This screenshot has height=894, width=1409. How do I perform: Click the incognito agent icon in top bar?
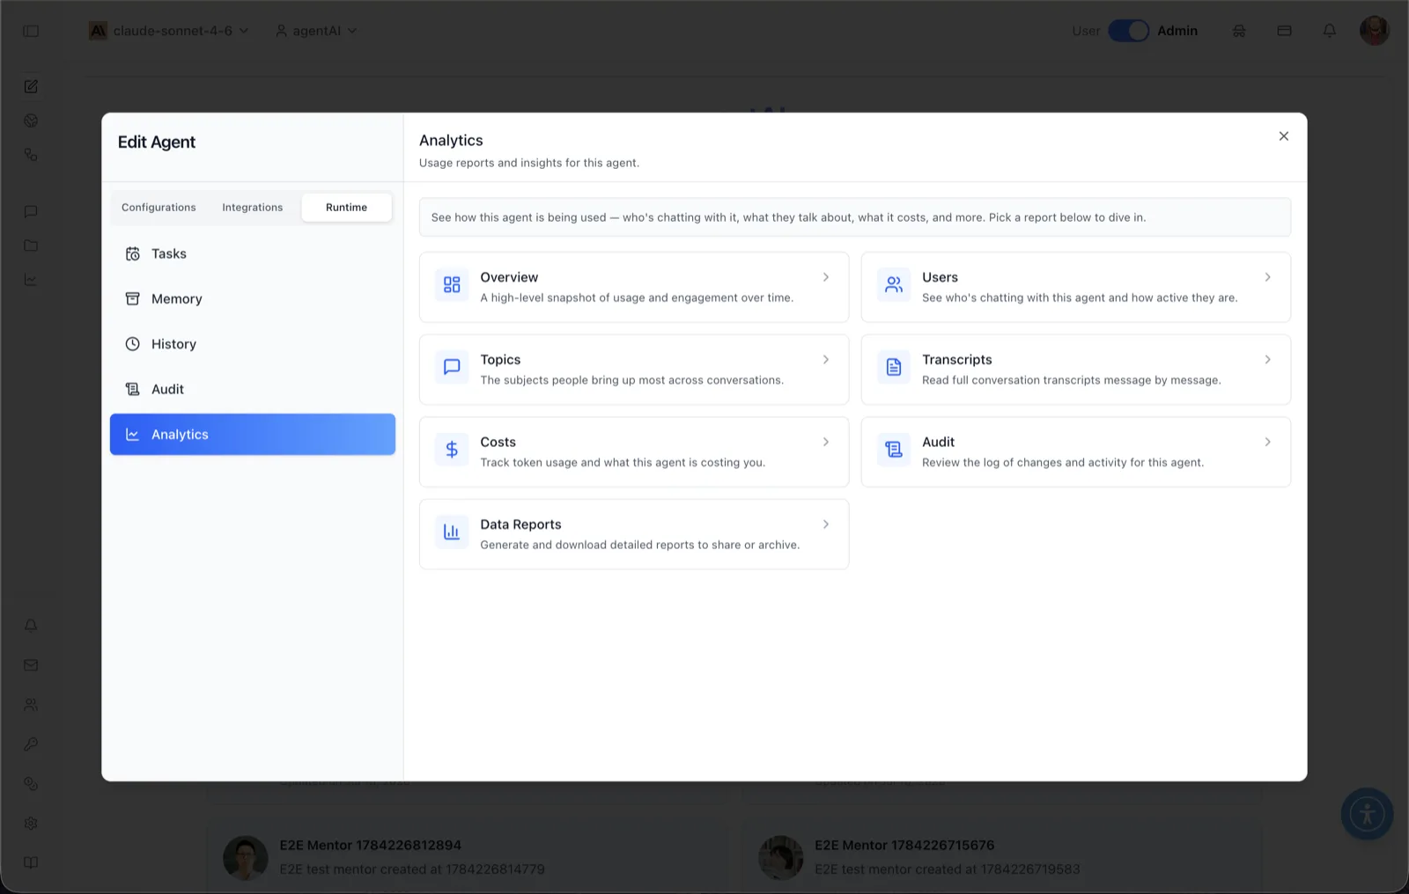[x=1239, y=31]
